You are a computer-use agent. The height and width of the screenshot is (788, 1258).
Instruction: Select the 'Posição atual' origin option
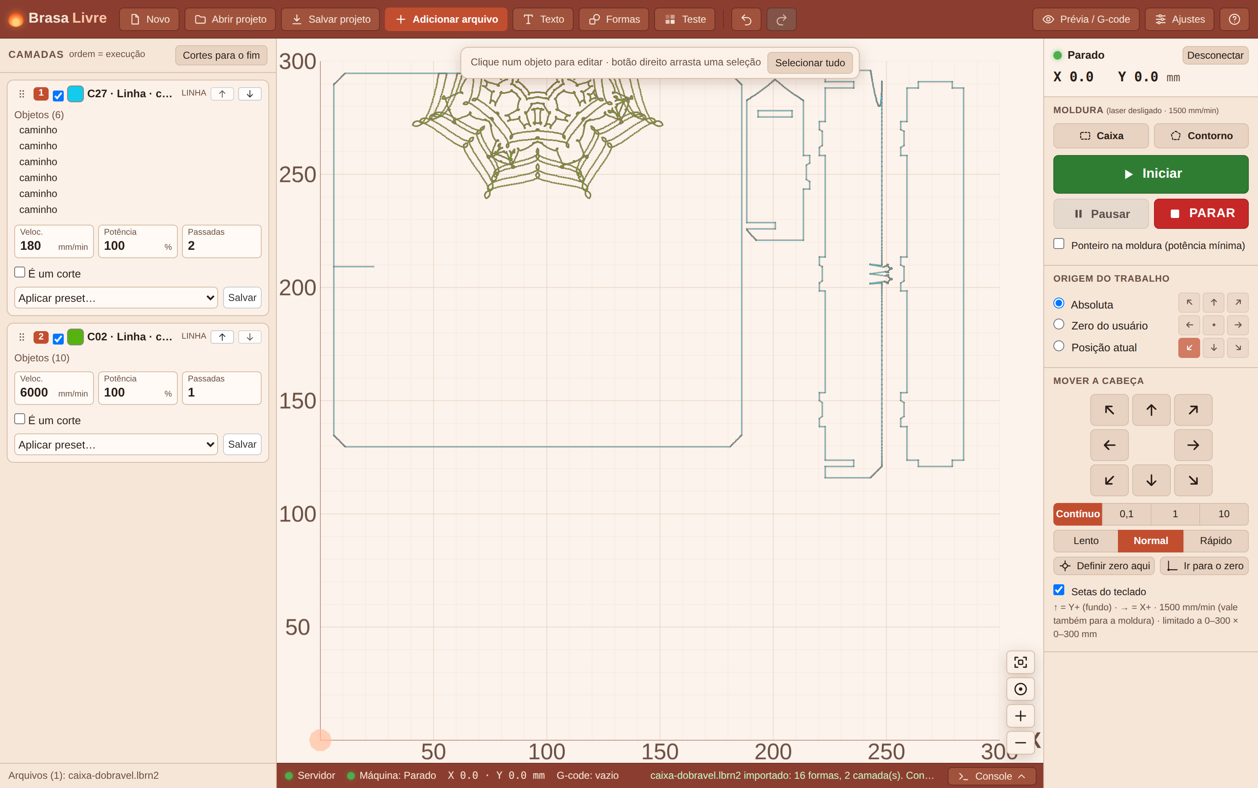tap(1059, 346)
